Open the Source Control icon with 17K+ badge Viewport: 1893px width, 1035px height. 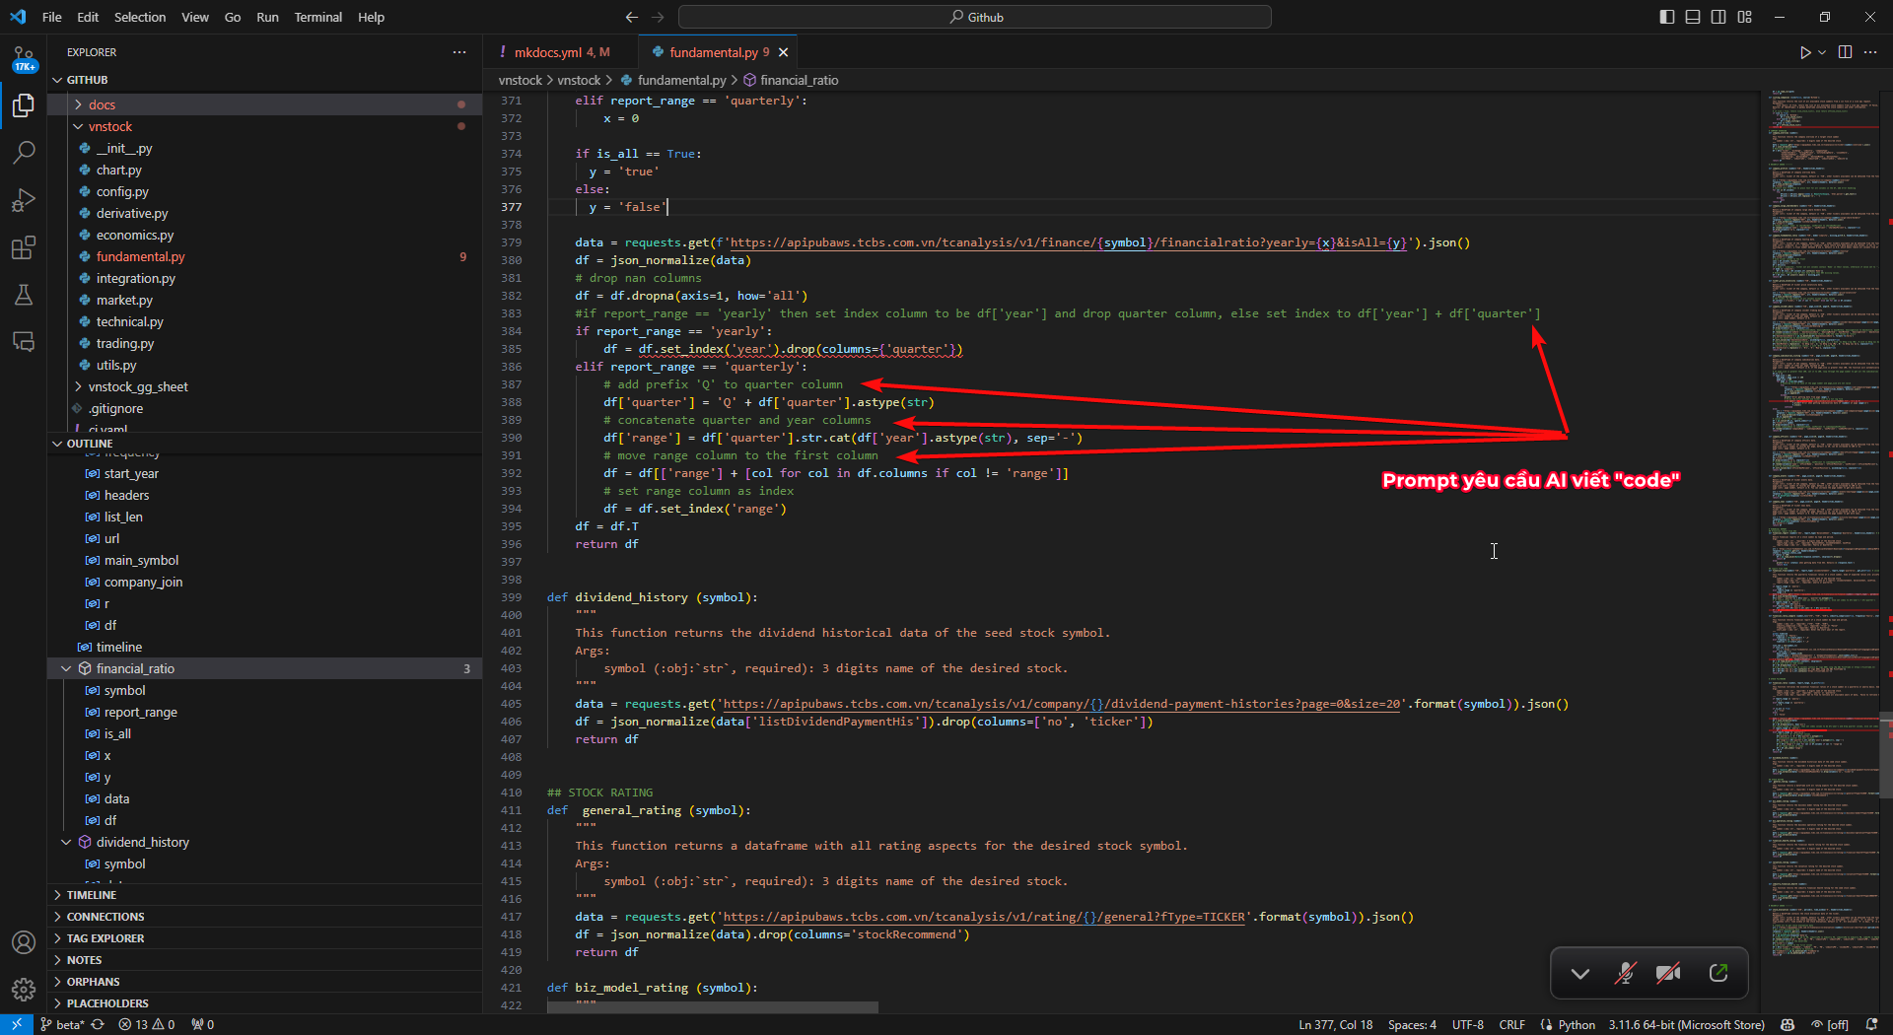tap(24, 58)
